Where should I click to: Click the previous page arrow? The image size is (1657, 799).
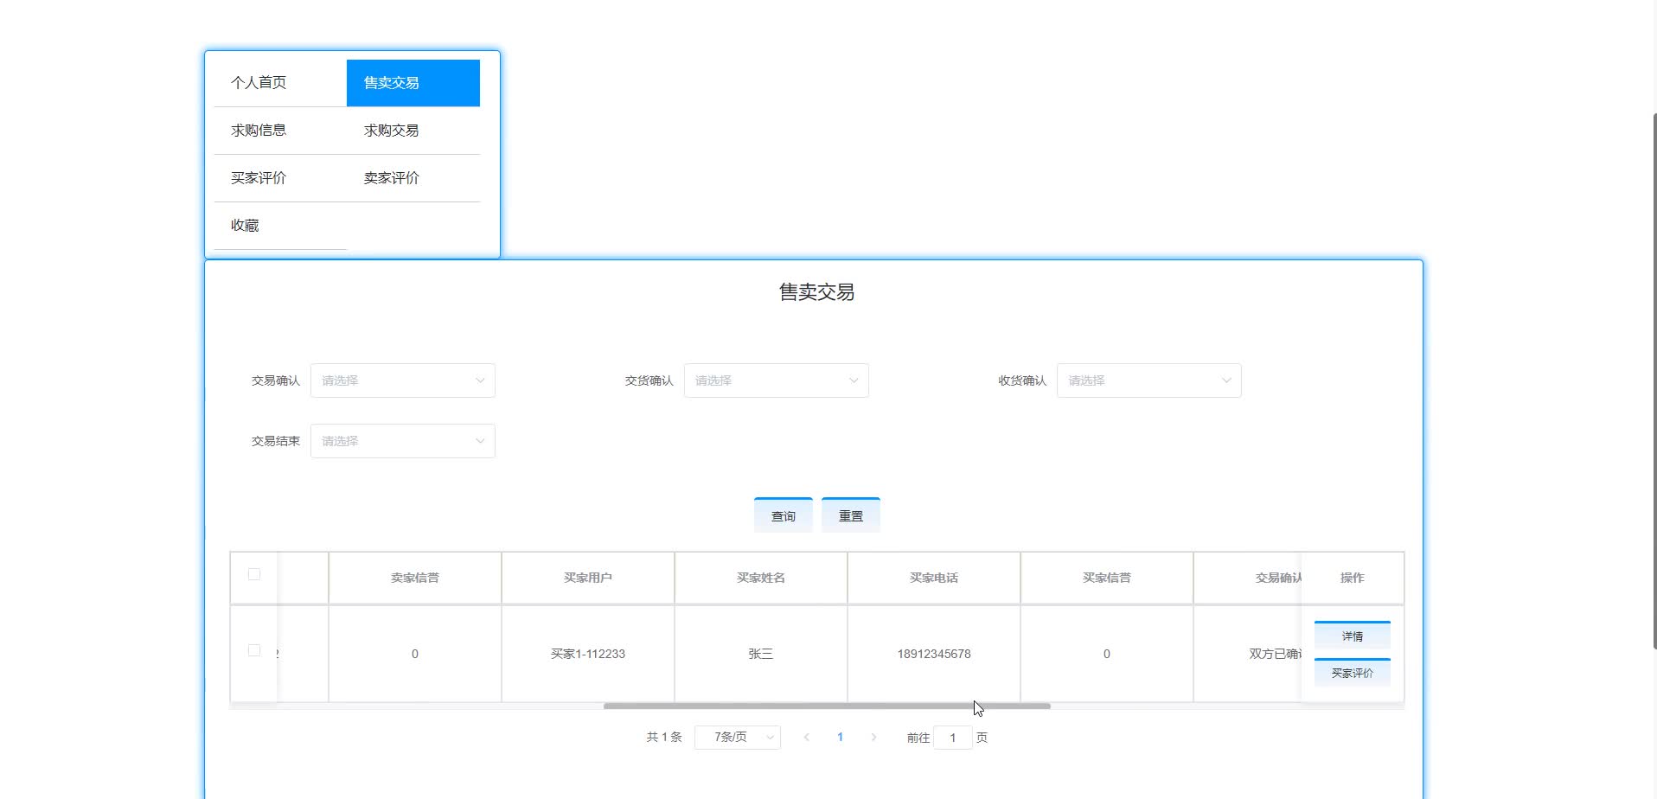(807, 737)
